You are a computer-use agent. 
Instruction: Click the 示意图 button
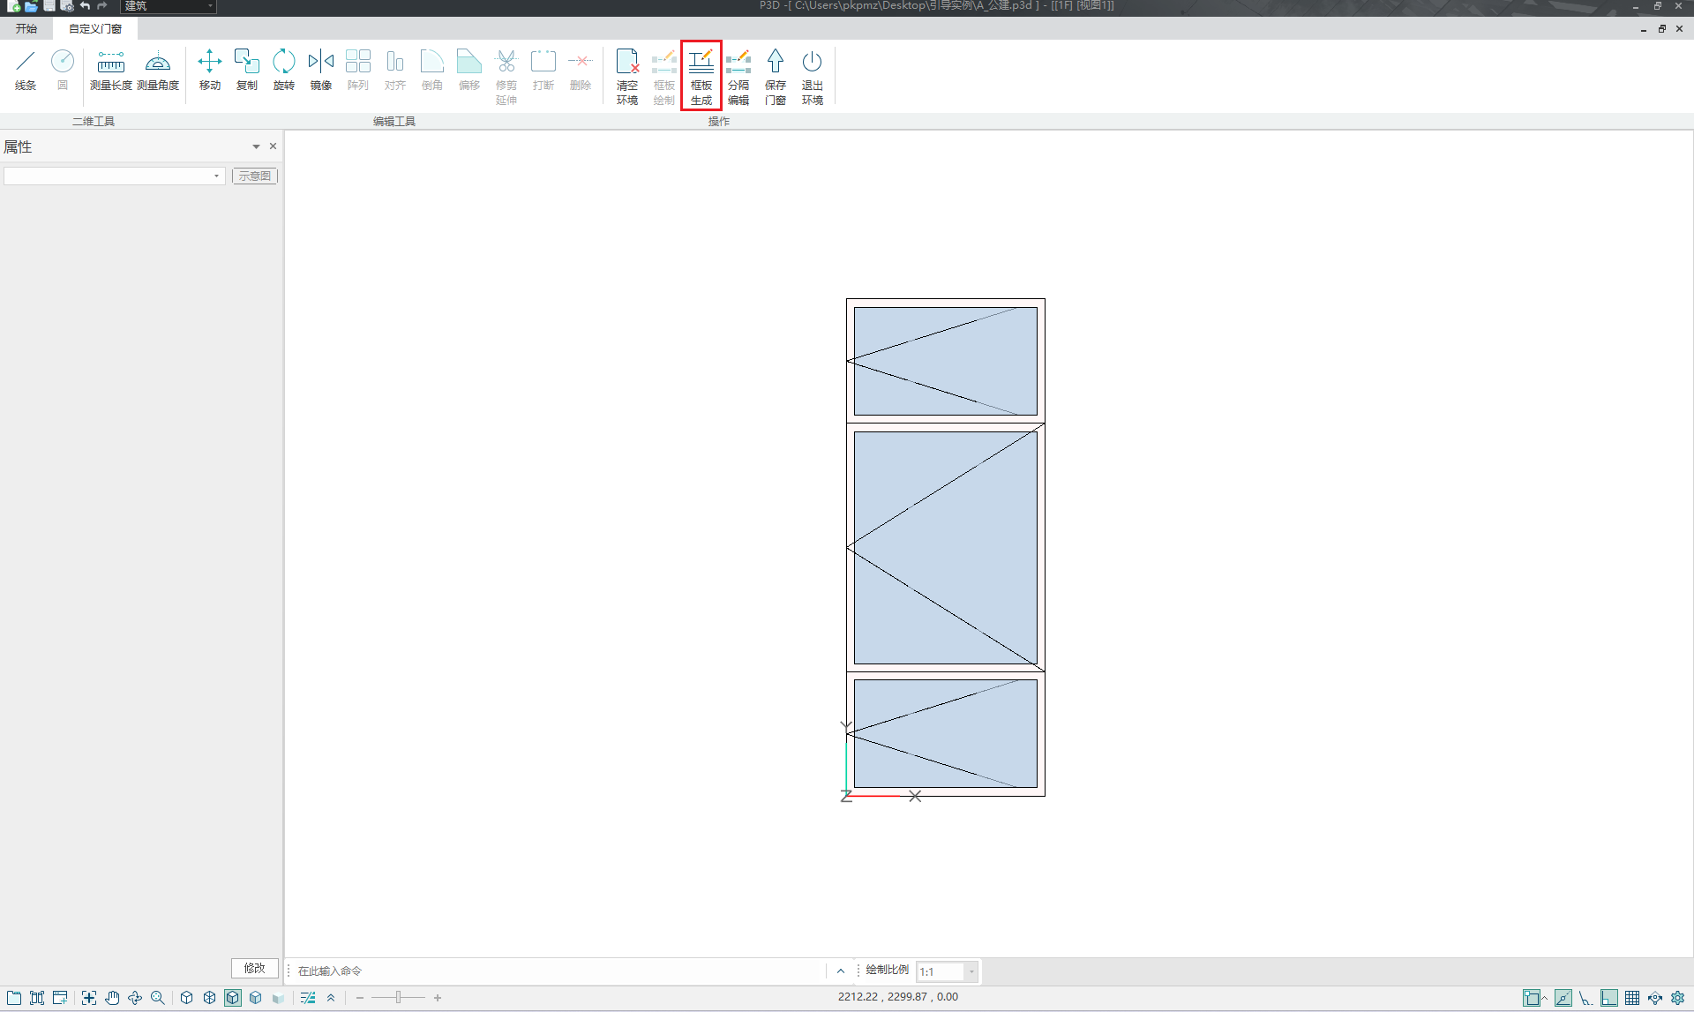[255, 176]
